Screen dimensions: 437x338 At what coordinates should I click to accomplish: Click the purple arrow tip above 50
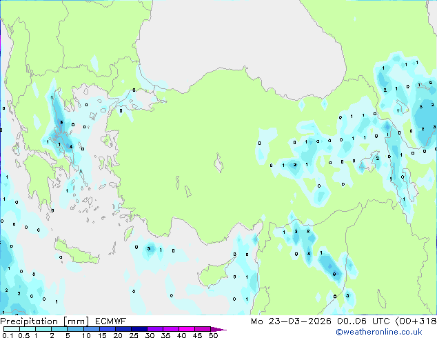point(218,330)
